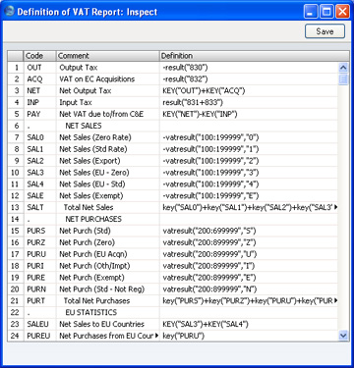Select the OUT code cell

[x=40, y=68]
